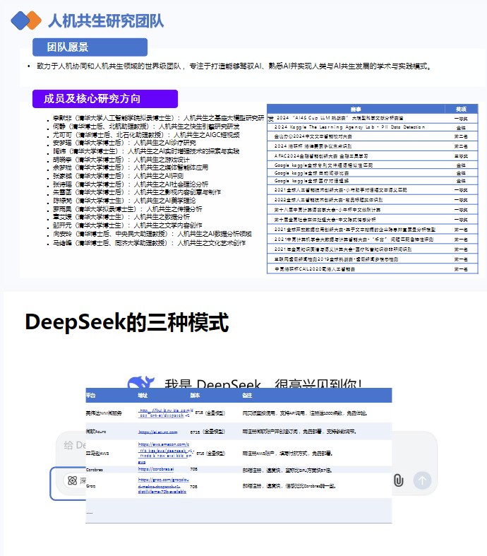Click the 版本 column header
The width and height of the screenshot is (487, 556).
pyautogui.click(x=195, y=396)
